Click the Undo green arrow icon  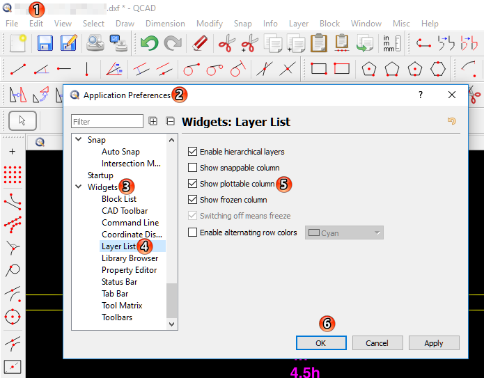[x=149, y=44]
